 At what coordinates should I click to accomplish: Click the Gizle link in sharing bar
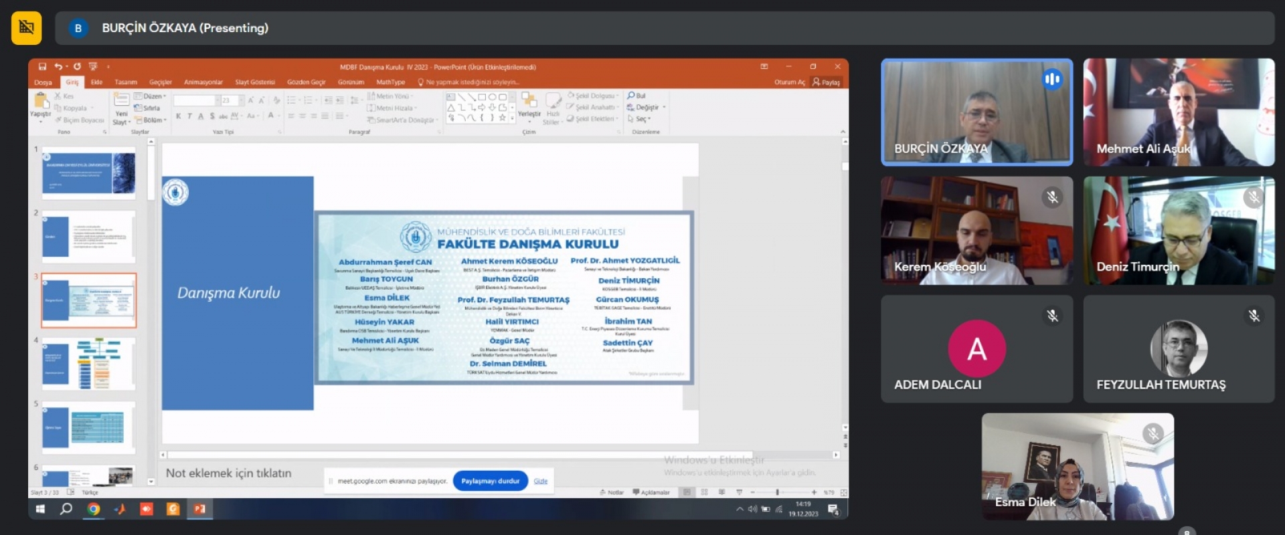point(541,481)
